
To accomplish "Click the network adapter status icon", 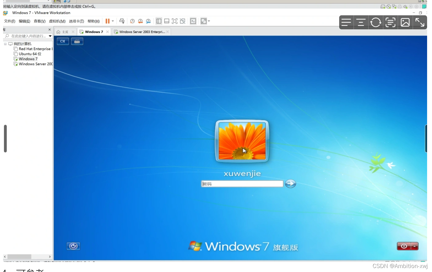I will click(x=394, y=6).
